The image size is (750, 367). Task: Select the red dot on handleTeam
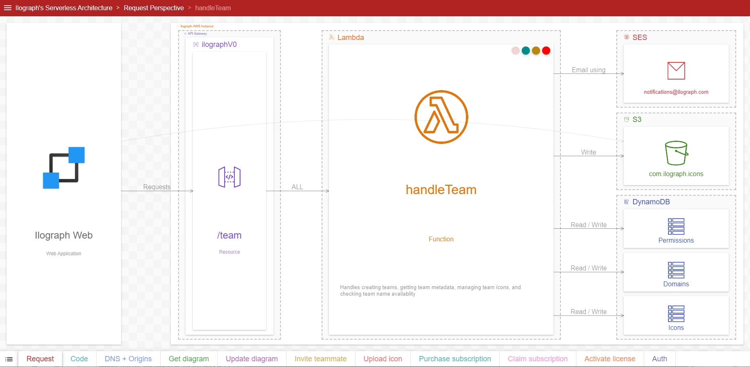click(546, 51)
